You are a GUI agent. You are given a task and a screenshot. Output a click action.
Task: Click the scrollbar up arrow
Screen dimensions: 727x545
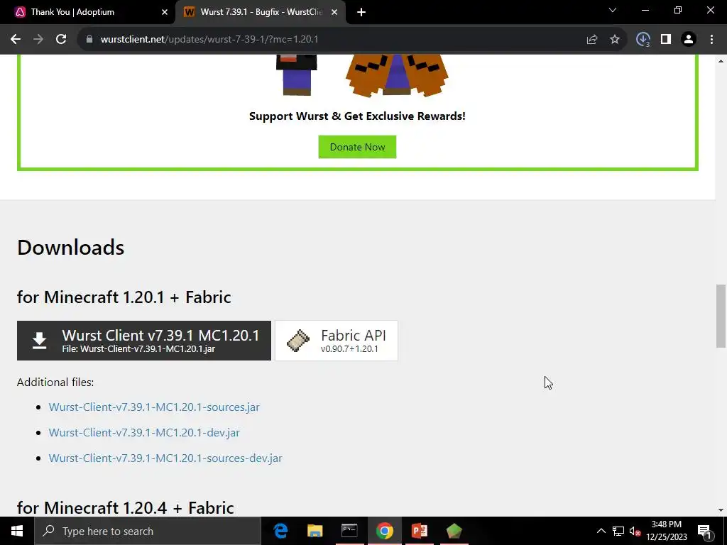(721, 61)
